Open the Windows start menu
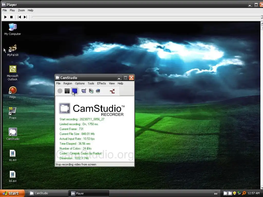This screenshot has height=197, width=263. pyautogui.click(x=12, y=193)
